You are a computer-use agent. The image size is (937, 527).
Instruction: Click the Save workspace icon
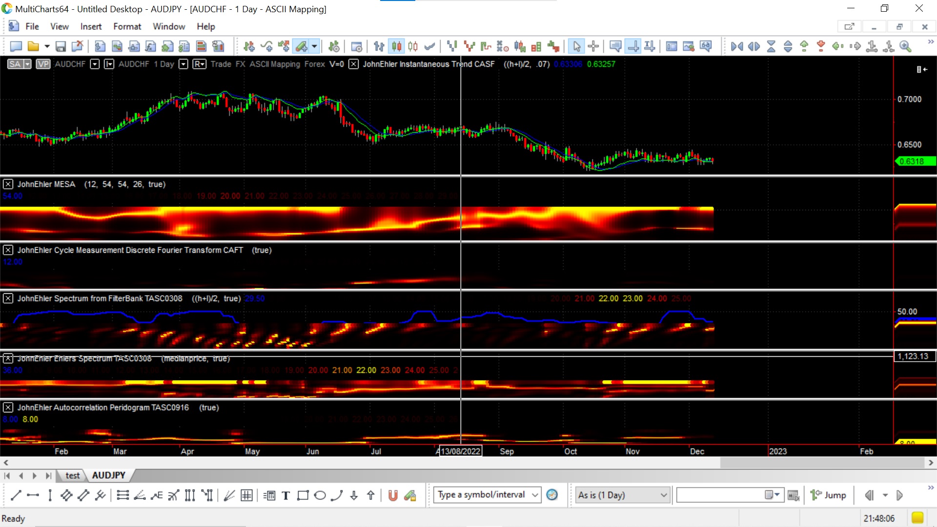(61, 46)
